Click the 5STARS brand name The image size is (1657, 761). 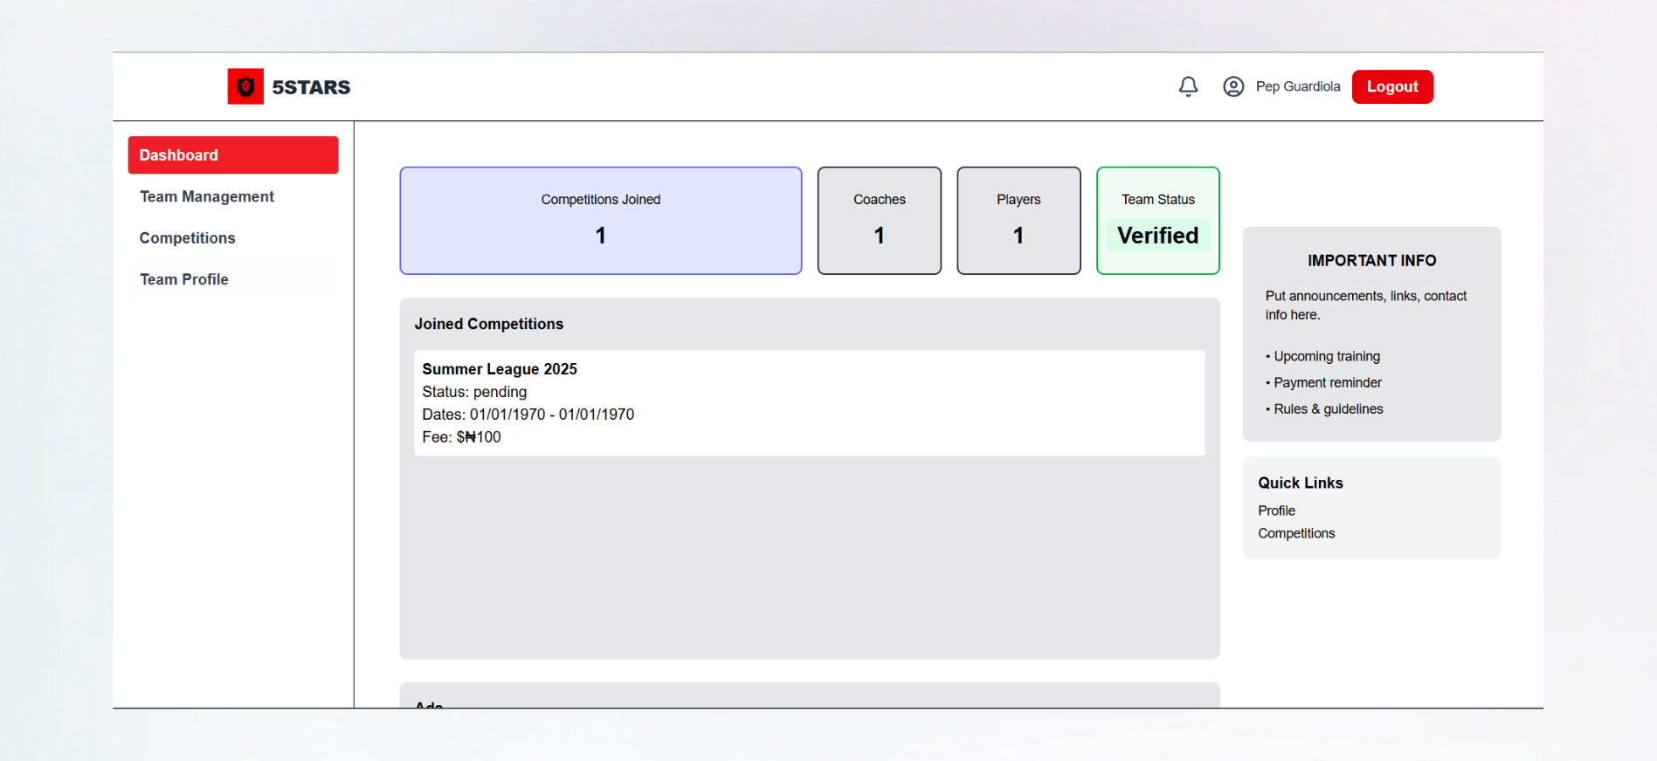coord(311,87)
